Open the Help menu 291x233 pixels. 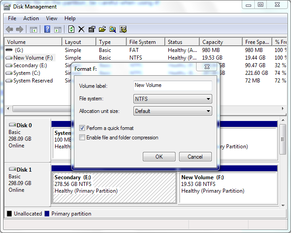(70, 18)
